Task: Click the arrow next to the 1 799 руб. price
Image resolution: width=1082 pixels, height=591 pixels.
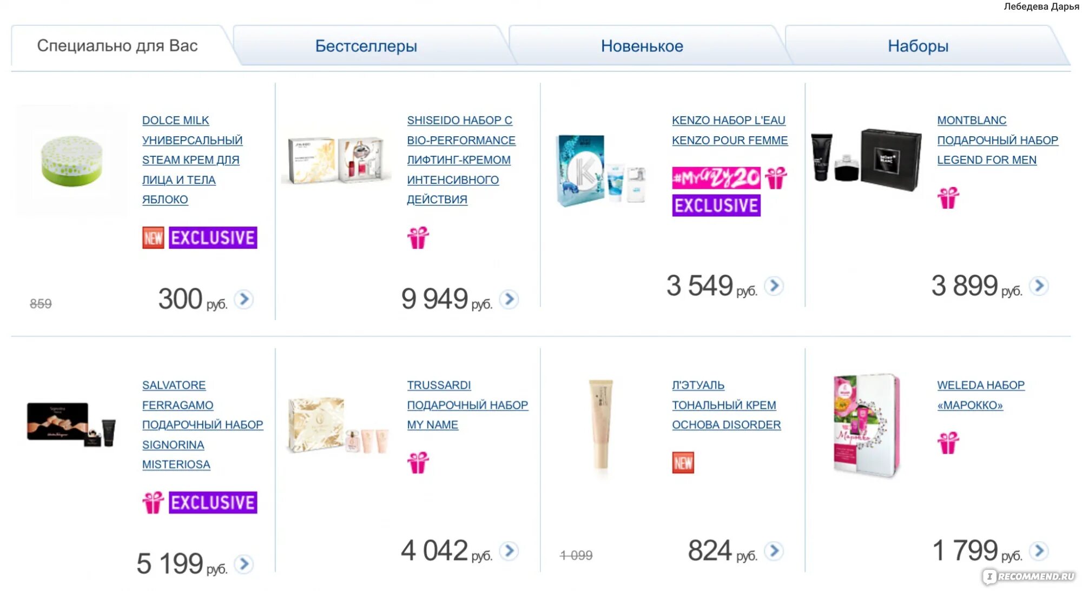Action: click(1039, 550)
